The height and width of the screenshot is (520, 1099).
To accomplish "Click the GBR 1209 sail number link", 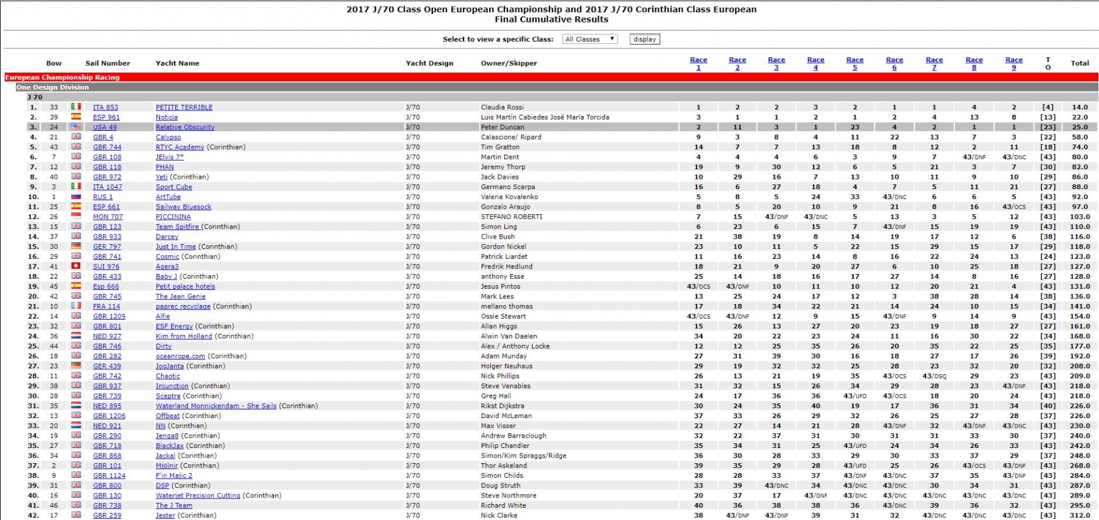I will coord(109,316).
